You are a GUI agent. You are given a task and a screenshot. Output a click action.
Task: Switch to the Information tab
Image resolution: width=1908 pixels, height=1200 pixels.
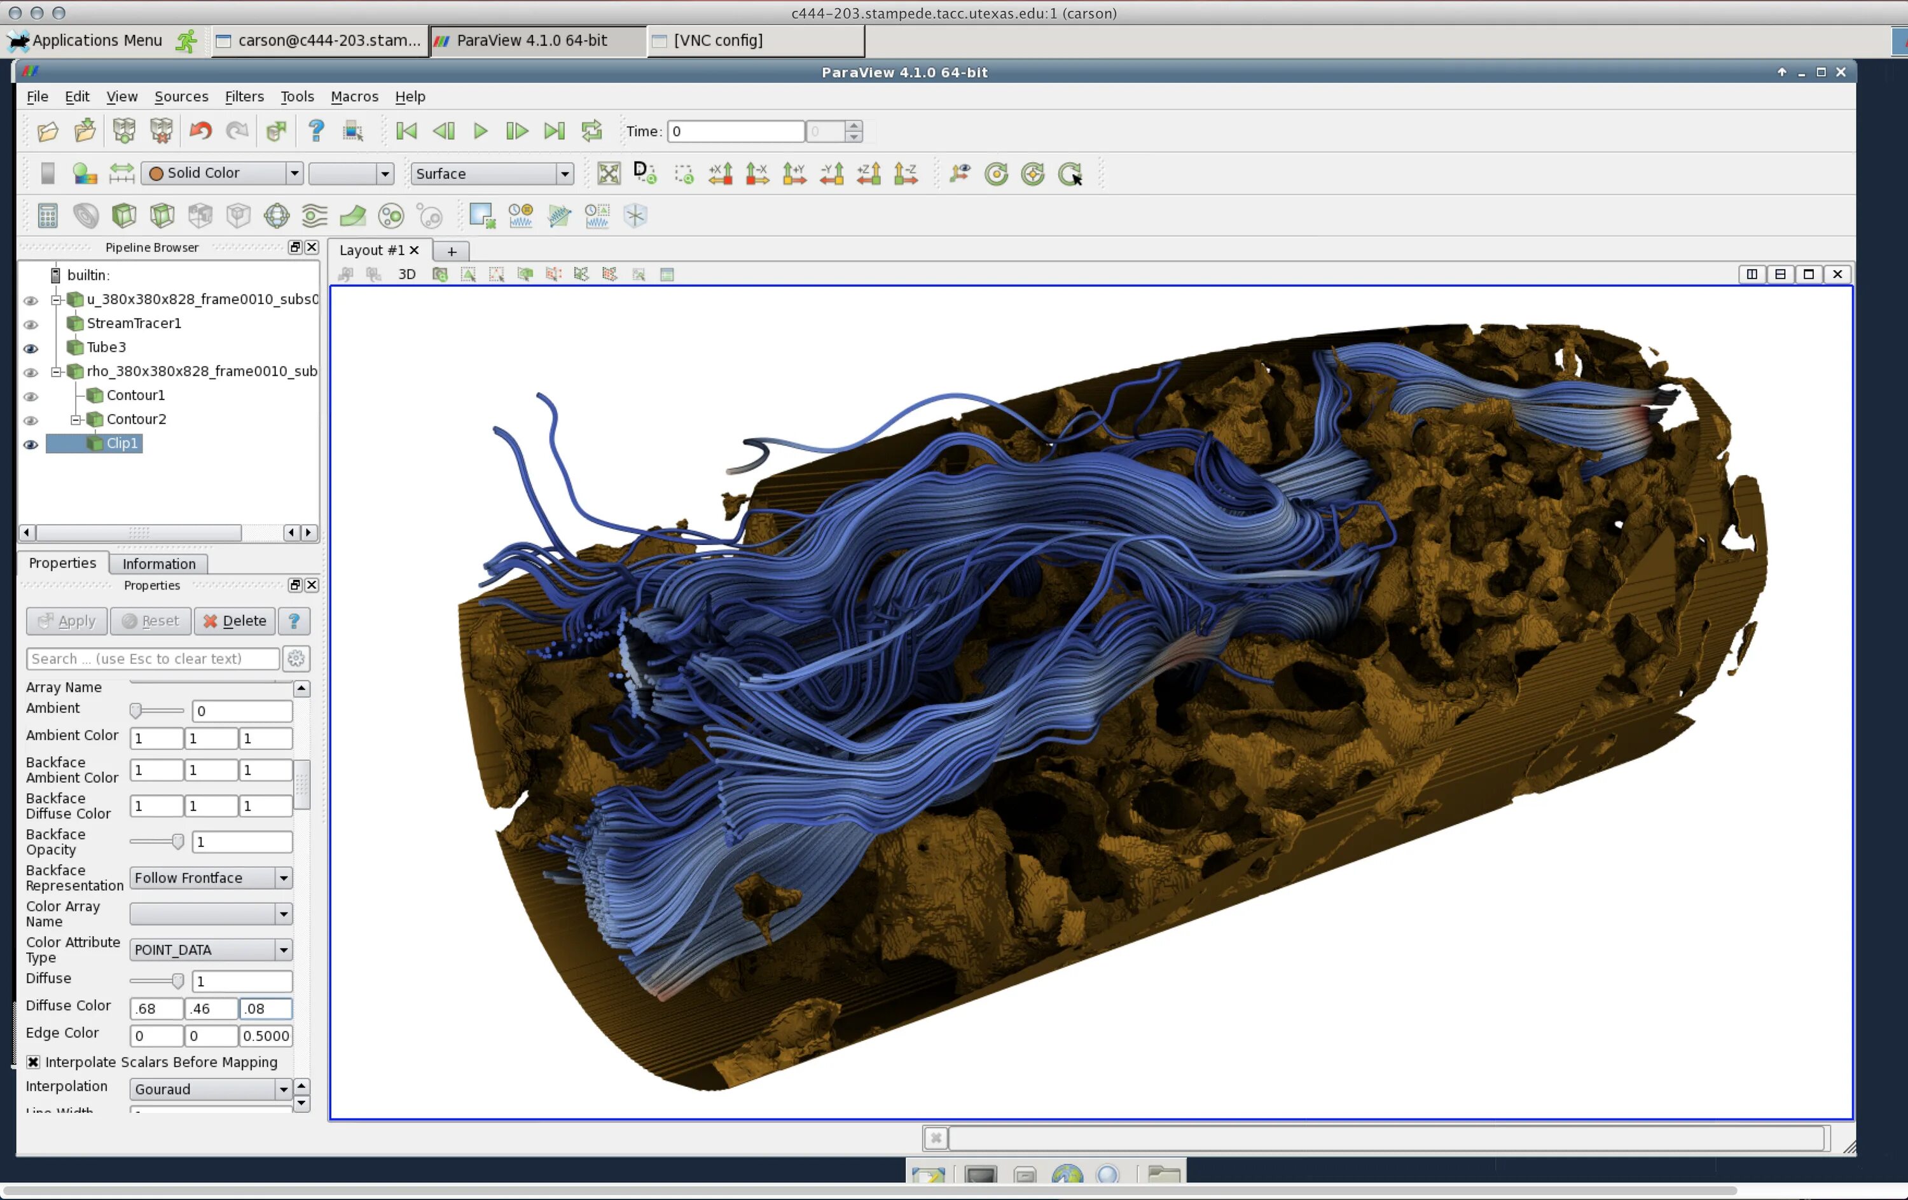(x=158, y=564)
